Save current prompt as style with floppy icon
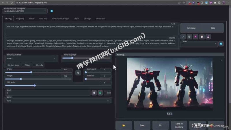Image resolution: width=231 pixels, height=130 pixels. 208,37
